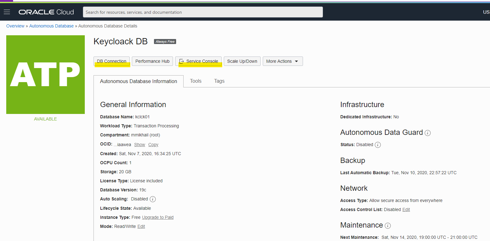This screenshot has height=241, width=490.
Task: Show the full OCID
Action: (x=140, y=145)
